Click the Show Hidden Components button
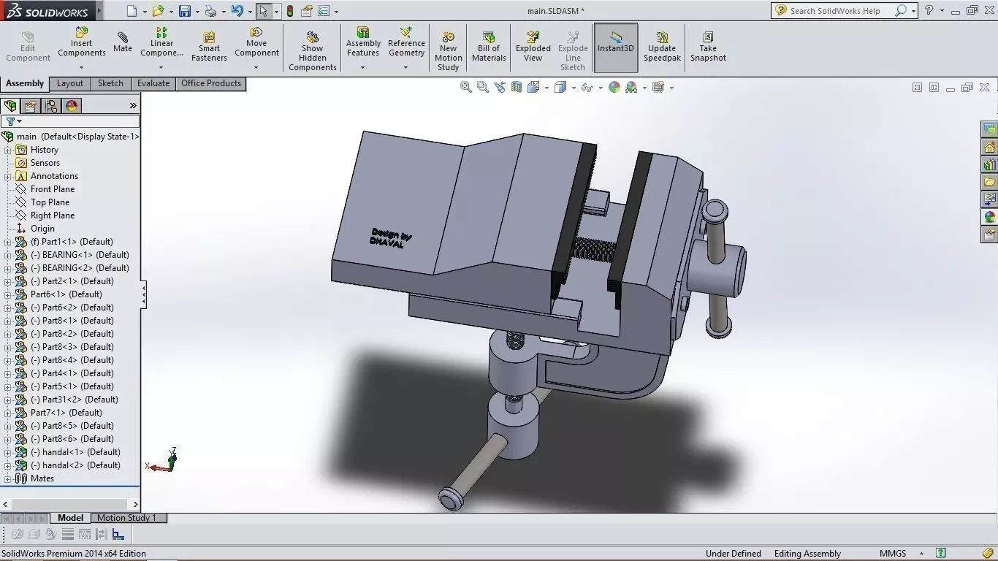This screenshot has width=998, height=561. 313,51
